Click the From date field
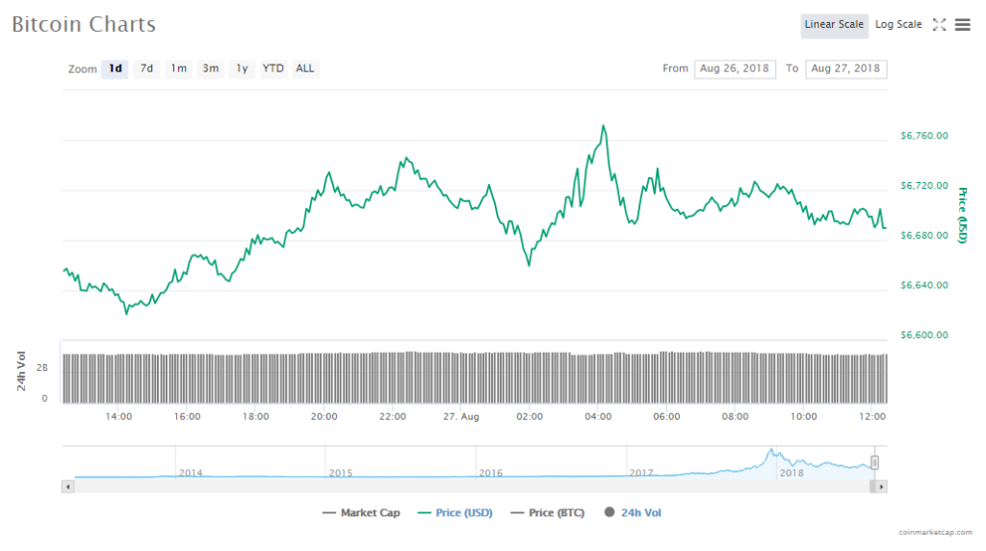 click(x=735, y=68)
